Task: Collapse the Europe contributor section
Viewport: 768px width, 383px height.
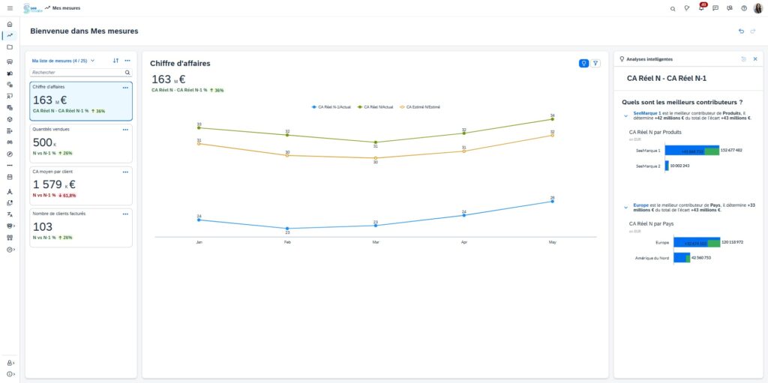Action: click(626, 206)
